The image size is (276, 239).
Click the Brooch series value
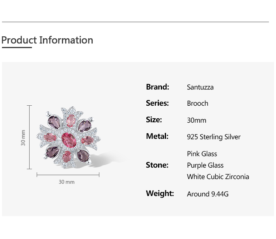tap(198, 103)
